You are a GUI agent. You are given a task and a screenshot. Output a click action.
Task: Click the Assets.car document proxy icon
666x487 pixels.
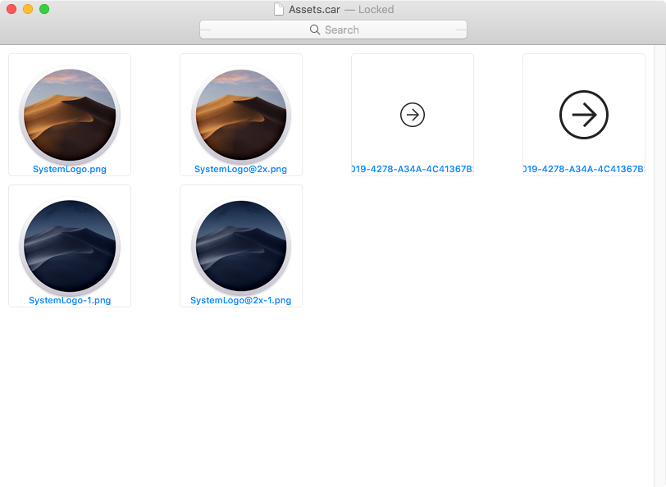(x=279, y=9)
